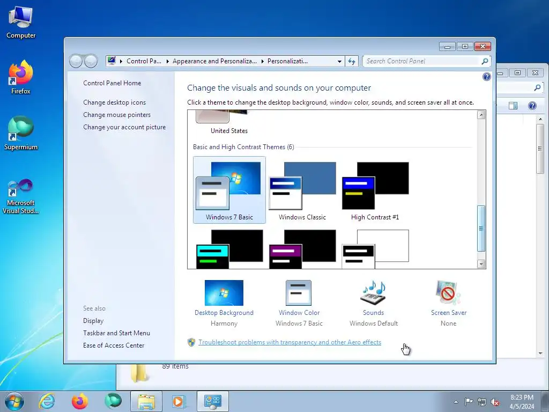The width and height of the screenshot is (549, 412).
Task: Click the Window Color text link
Action: [x=299, y=313]
